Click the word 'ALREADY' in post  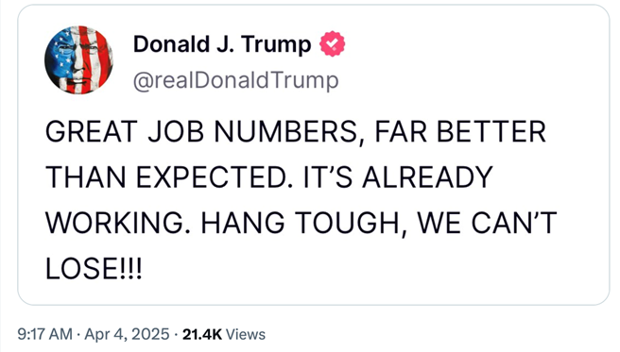pyautogui.click(x=428, y=177)
